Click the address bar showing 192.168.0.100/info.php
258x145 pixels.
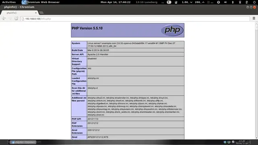tap(135, 19)
